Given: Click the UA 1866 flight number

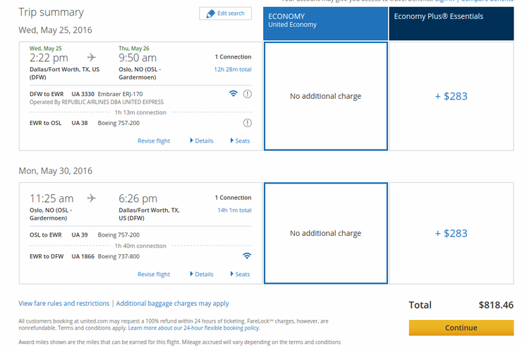Looking at the screenshot, I should [x=83, y=256].
